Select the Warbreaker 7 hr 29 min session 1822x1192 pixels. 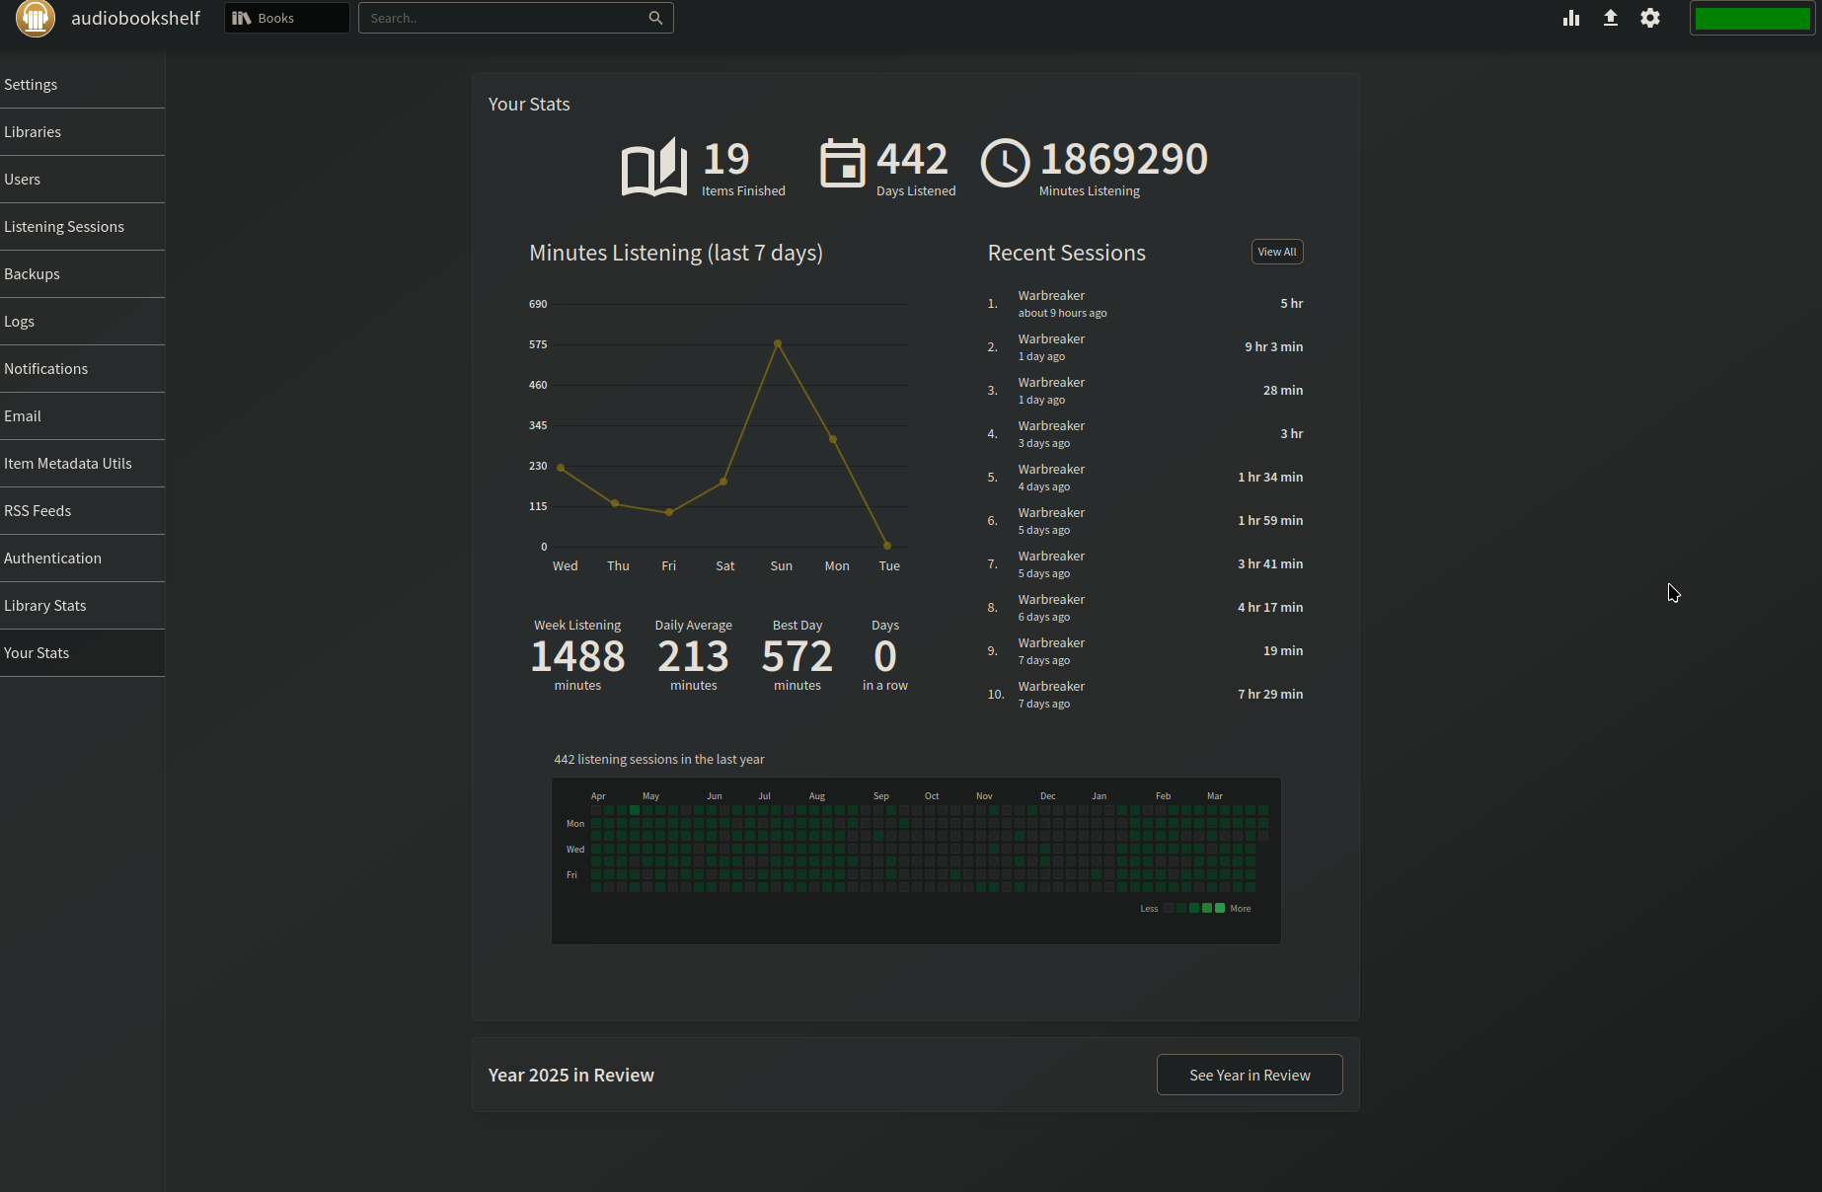pos(1145,695)
